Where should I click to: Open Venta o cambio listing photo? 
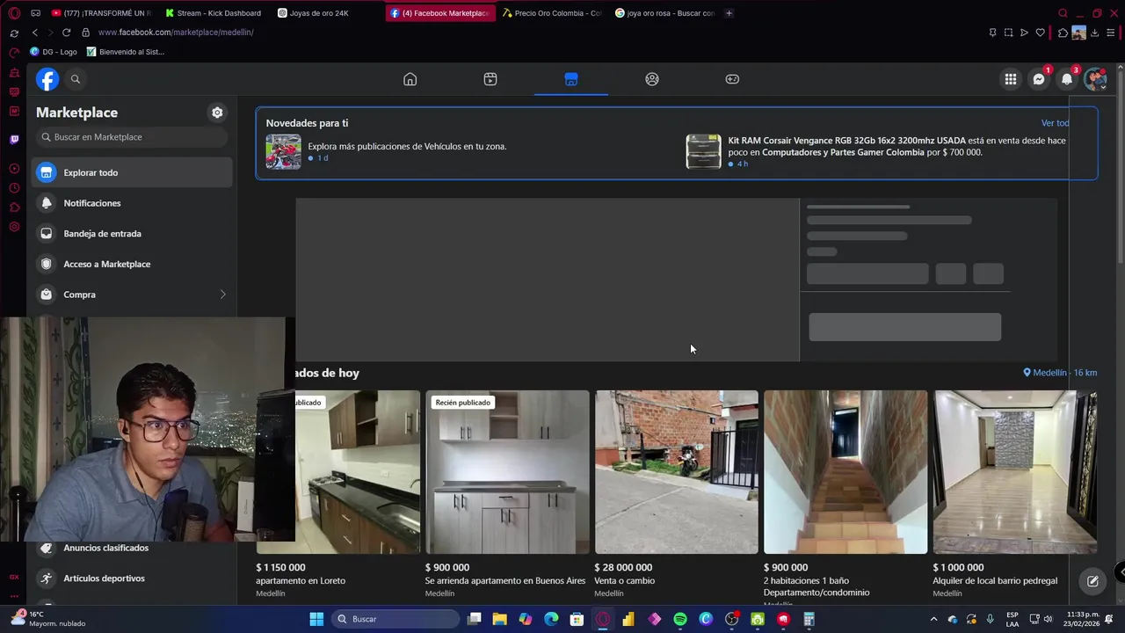point(676,472)
